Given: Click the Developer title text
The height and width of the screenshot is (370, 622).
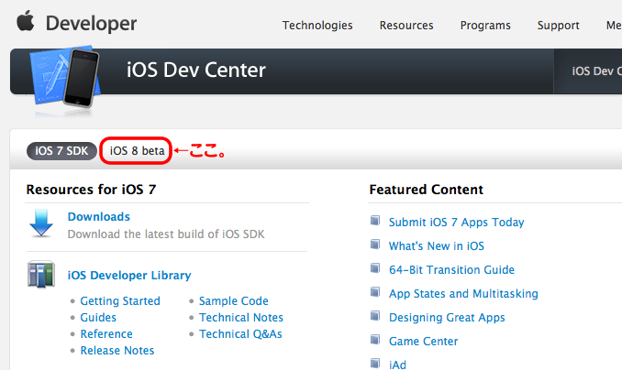Looking at the screenshot, I should [x=91, y=24].
